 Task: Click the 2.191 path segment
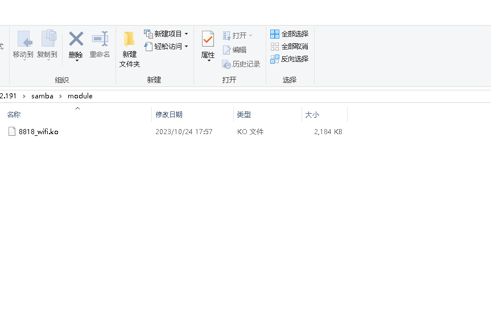(8, 96)
